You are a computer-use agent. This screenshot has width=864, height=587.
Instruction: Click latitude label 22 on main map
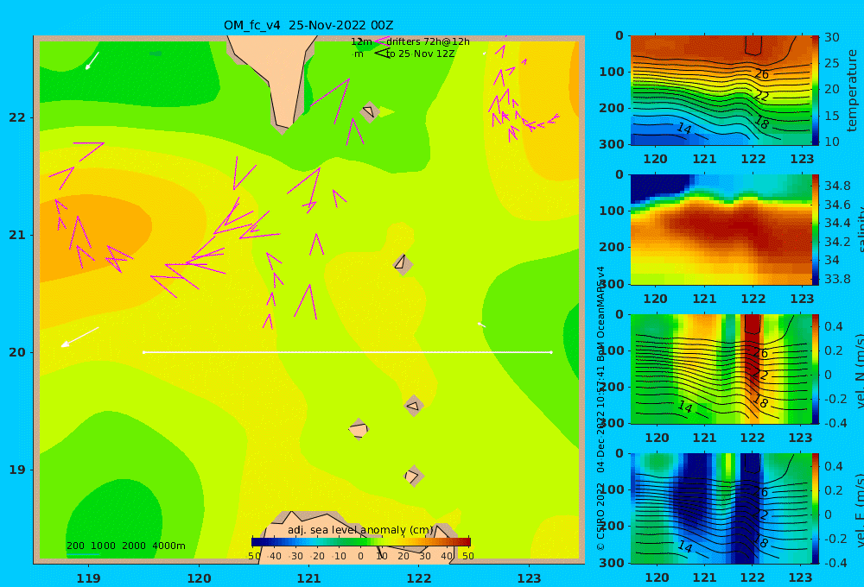(17, 118)
